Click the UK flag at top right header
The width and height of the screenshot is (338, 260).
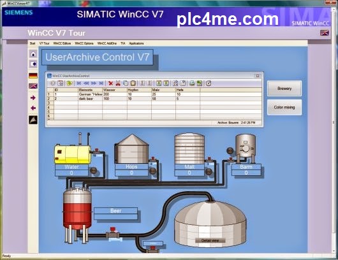pos(325,32)
